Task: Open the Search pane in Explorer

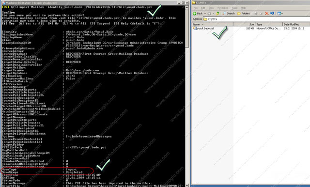Action: pyautogui.click(x=229, y=14)
